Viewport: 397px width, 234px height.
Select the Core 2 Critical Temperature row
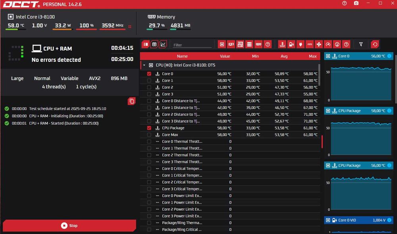point(230,182)
